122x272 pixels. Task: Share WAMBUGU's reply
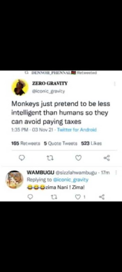pyautogui.click(x=102, y=197)
